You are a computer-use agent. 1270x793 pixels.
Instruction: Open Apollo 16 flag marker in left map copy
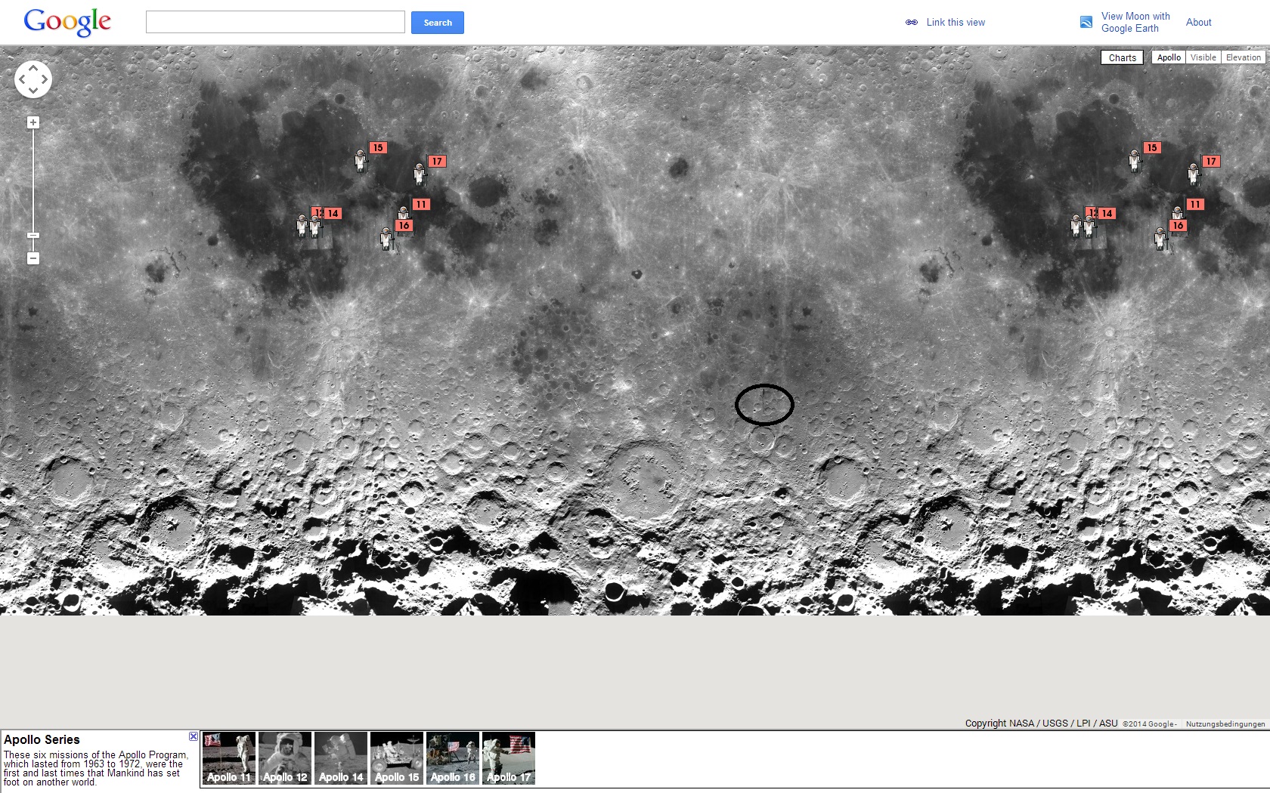point(404,226)
